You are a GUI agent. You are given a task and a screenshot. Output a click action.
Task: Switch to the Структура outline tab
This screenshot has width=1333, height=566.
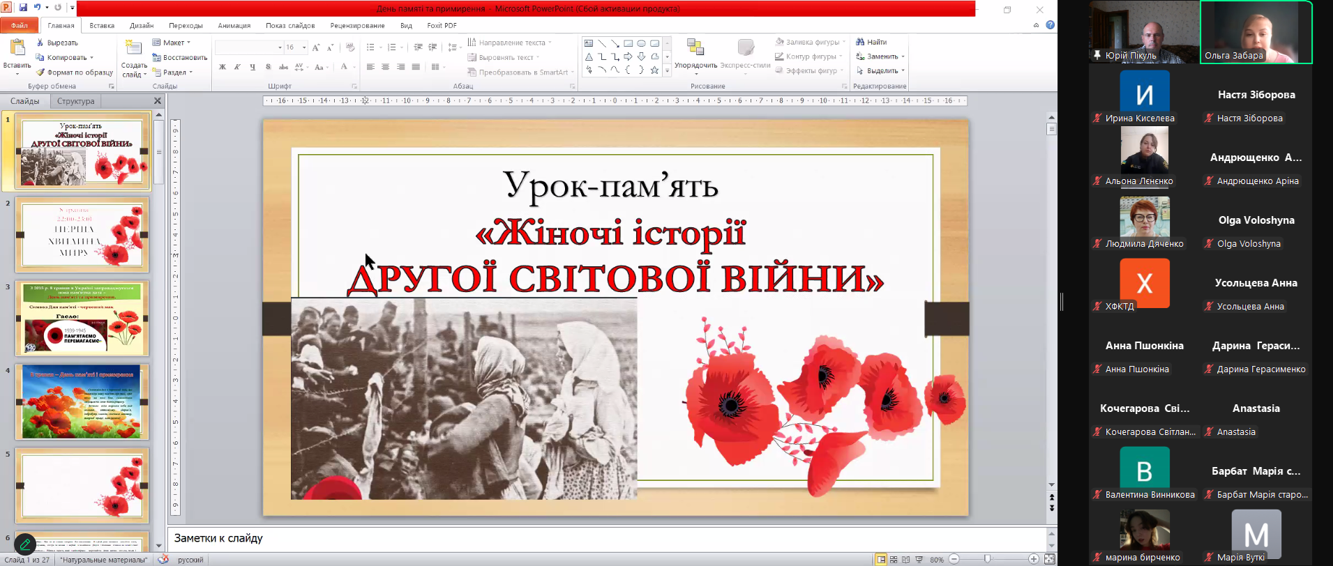[x=75, y=101]
